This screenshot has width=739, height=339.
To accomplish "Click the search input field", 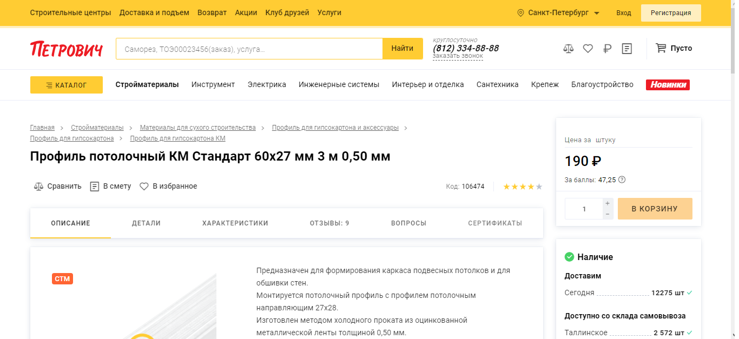I will pyautogui.click(x=249, y=49).
